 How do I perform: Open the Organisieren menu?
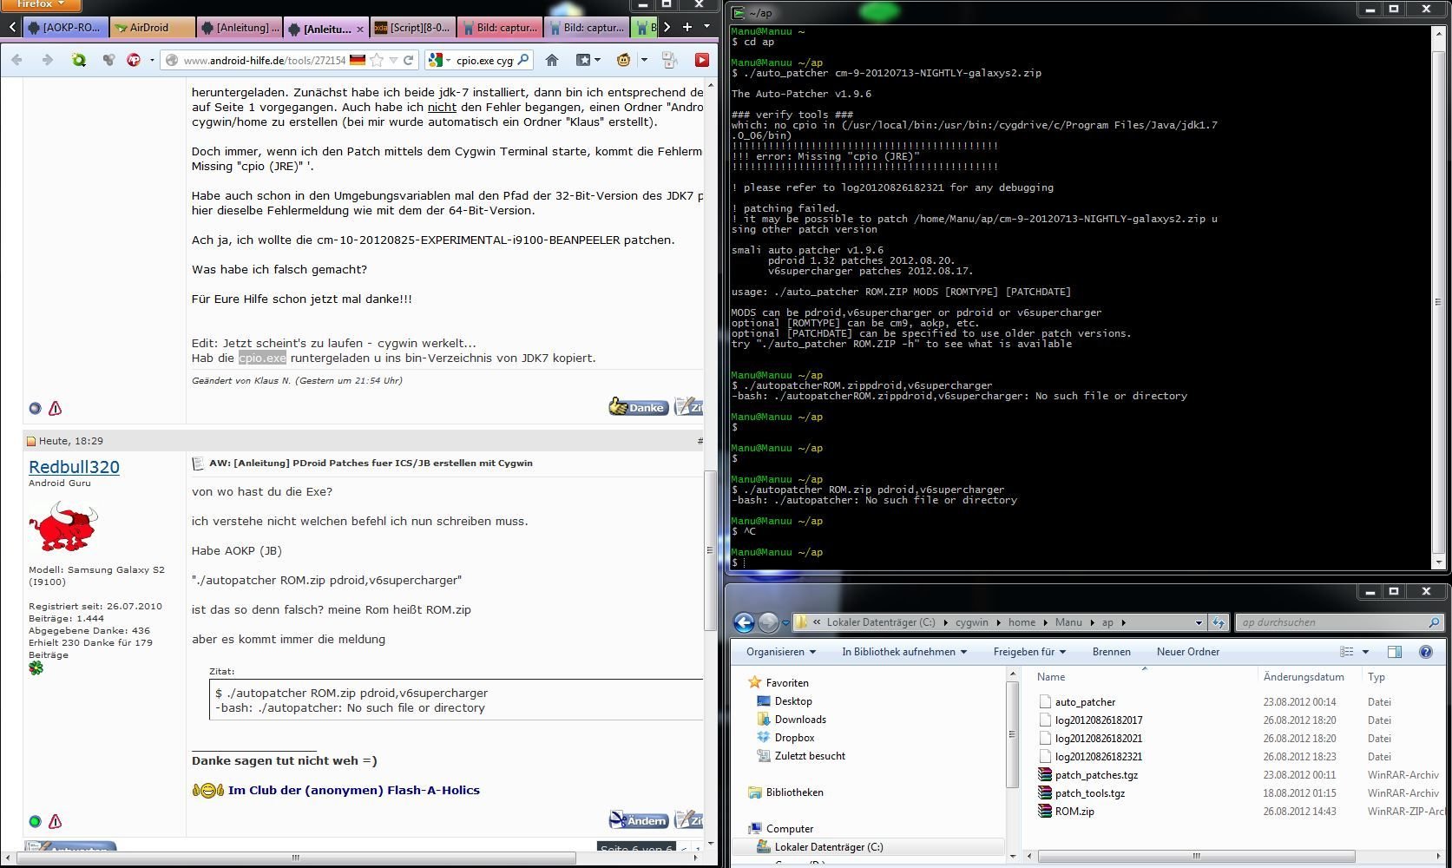[x=781, y=652]
